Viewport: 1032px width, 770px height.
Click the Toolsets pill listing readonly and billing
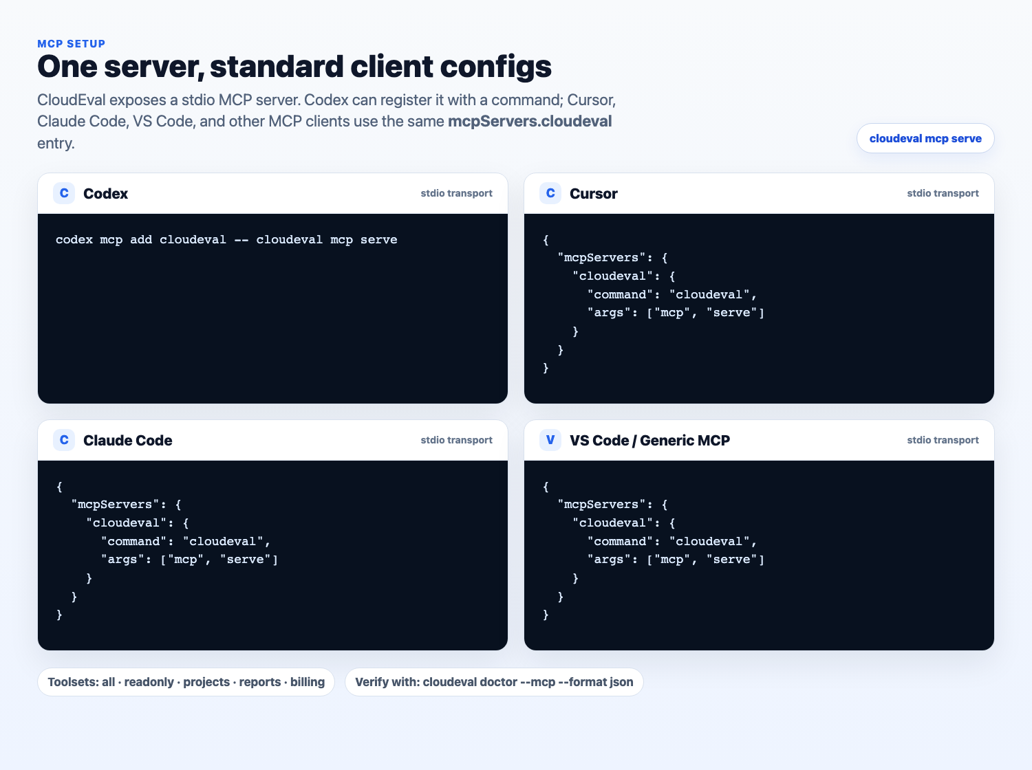click(x=186, y=682)
